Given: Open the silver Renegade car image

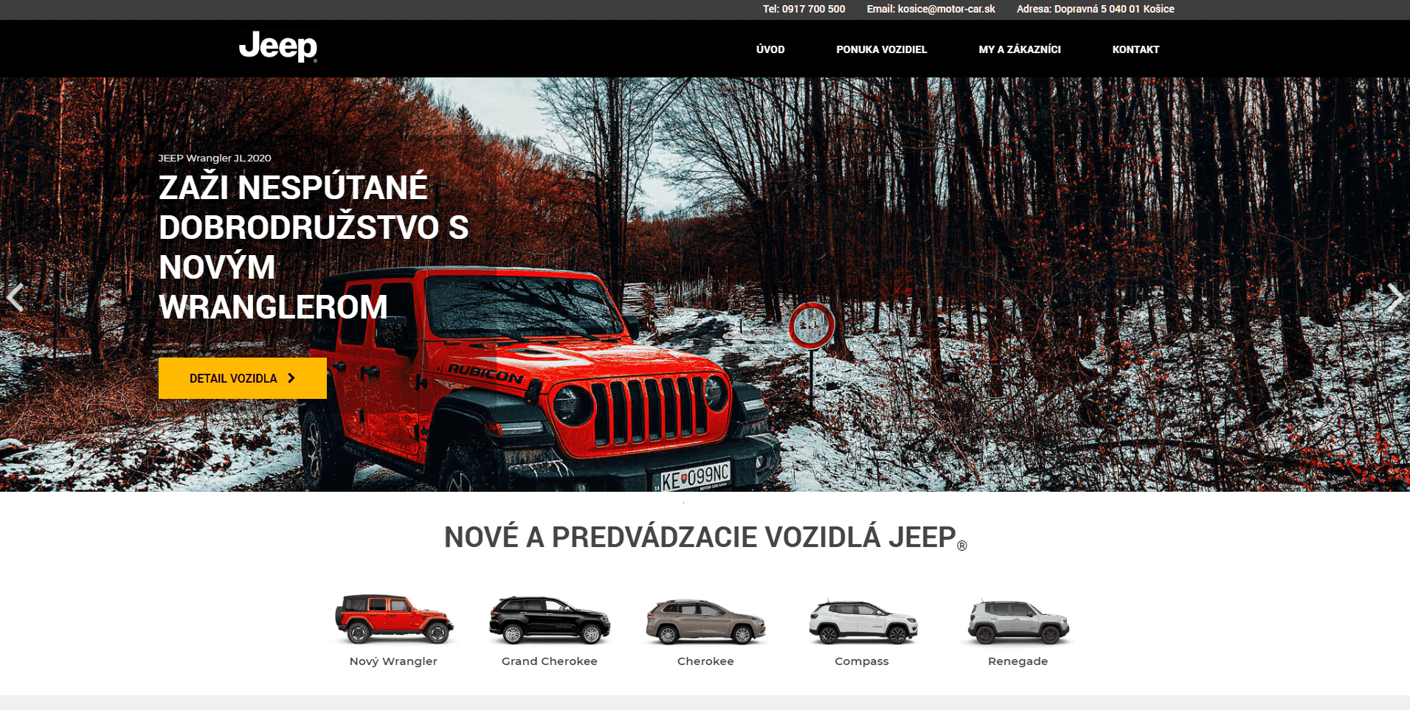Looking at the screenshot, I should [x=1017, y=622].
